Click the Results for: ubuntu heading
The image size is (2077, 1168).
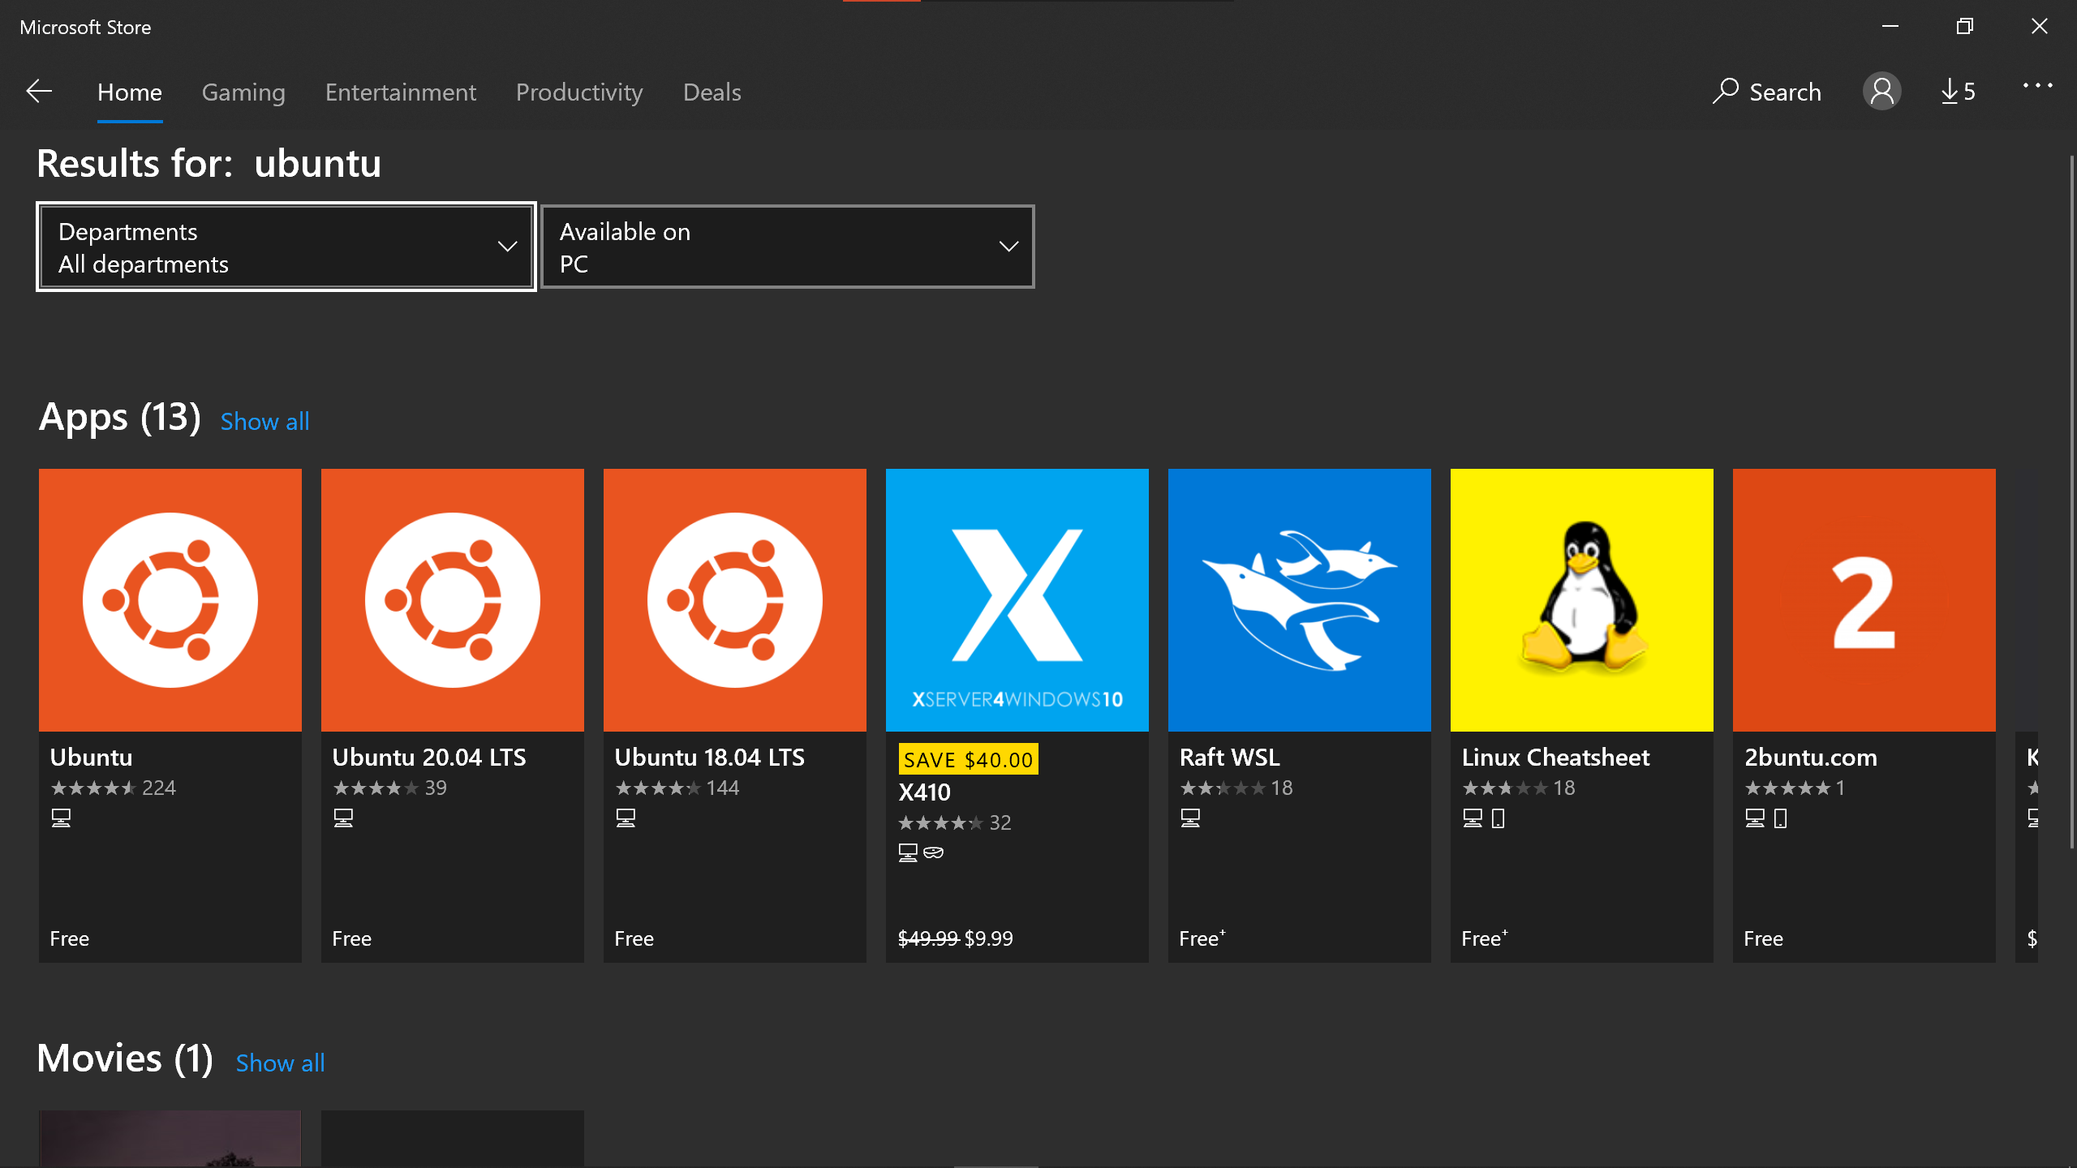pyautogui.click(x=209, y=163)
